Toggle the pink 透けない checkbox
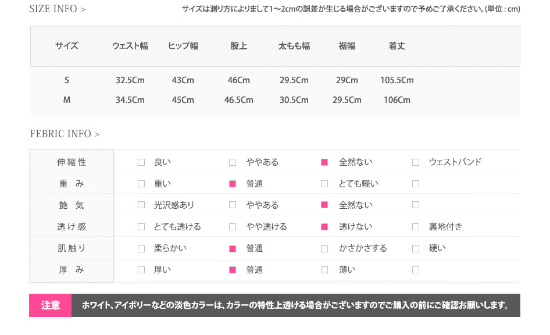The height and width of the screenshot is (335, 550). pos(324,227)
